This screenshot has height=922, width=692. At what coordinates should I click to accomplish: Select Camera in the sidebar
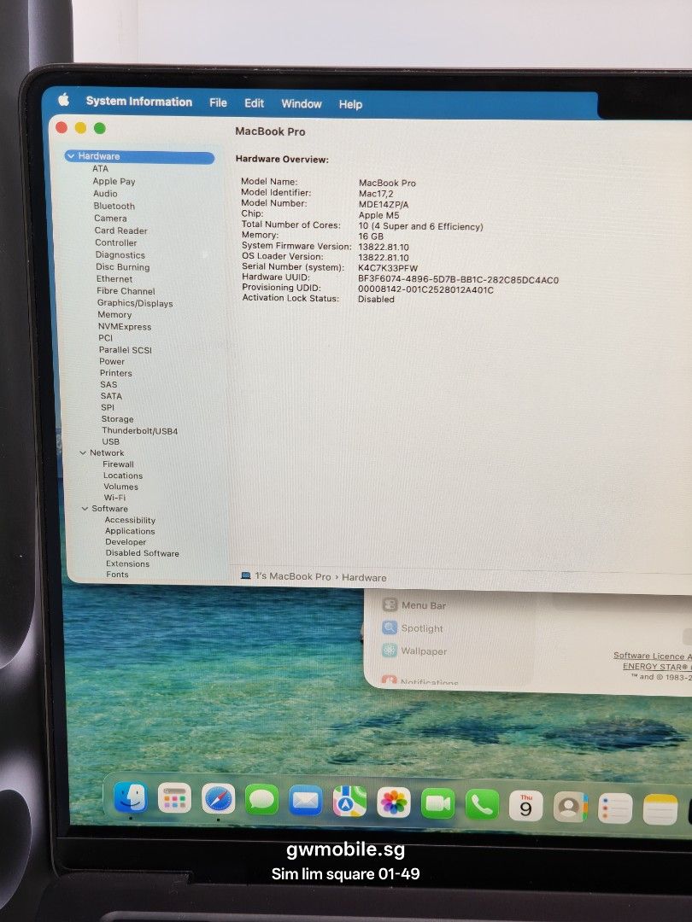(110, 219)
